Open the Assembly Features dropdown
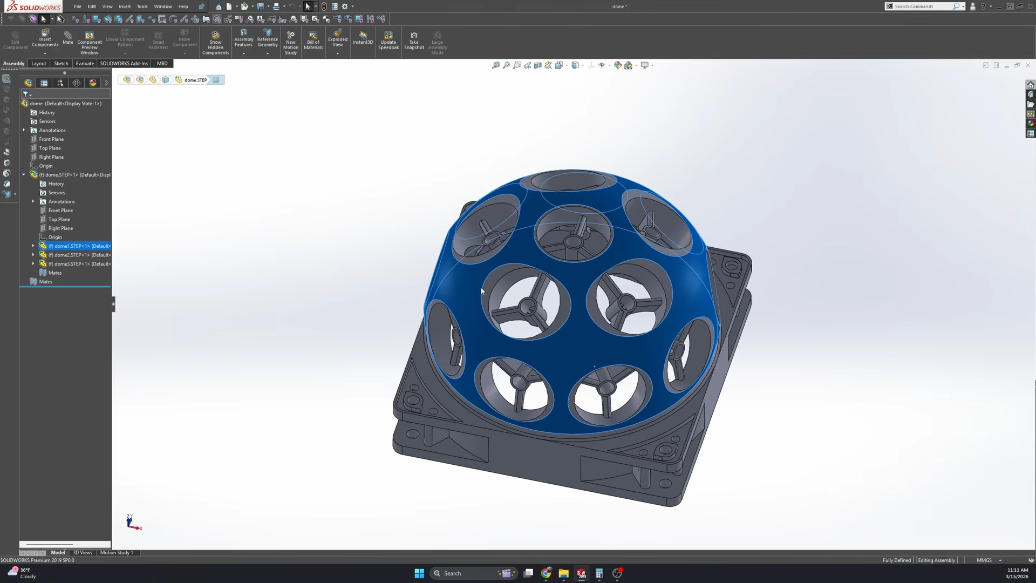Screen dimensions: 1036x583 tap(243, 53)
